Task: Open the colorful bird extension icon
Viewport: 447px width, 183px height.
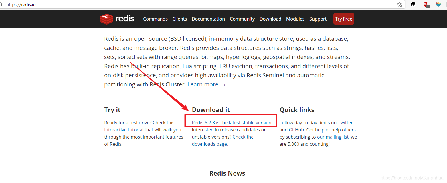Action: 438,4
